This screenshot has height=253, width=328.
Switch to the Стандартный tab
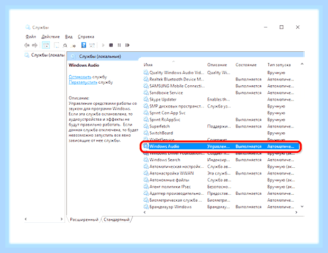pyautogui.click(x=116, y=220)
